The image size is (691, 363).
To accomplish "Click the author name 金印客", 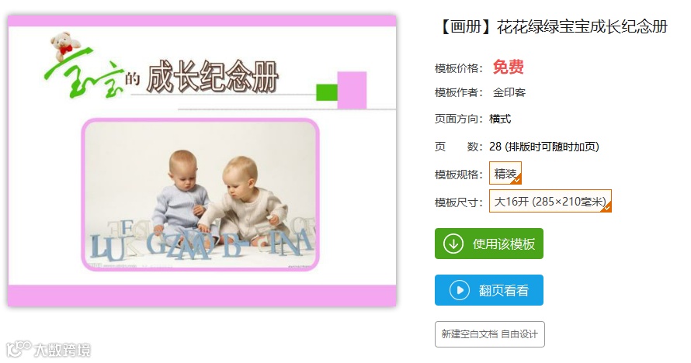I will tap(509, 92).
